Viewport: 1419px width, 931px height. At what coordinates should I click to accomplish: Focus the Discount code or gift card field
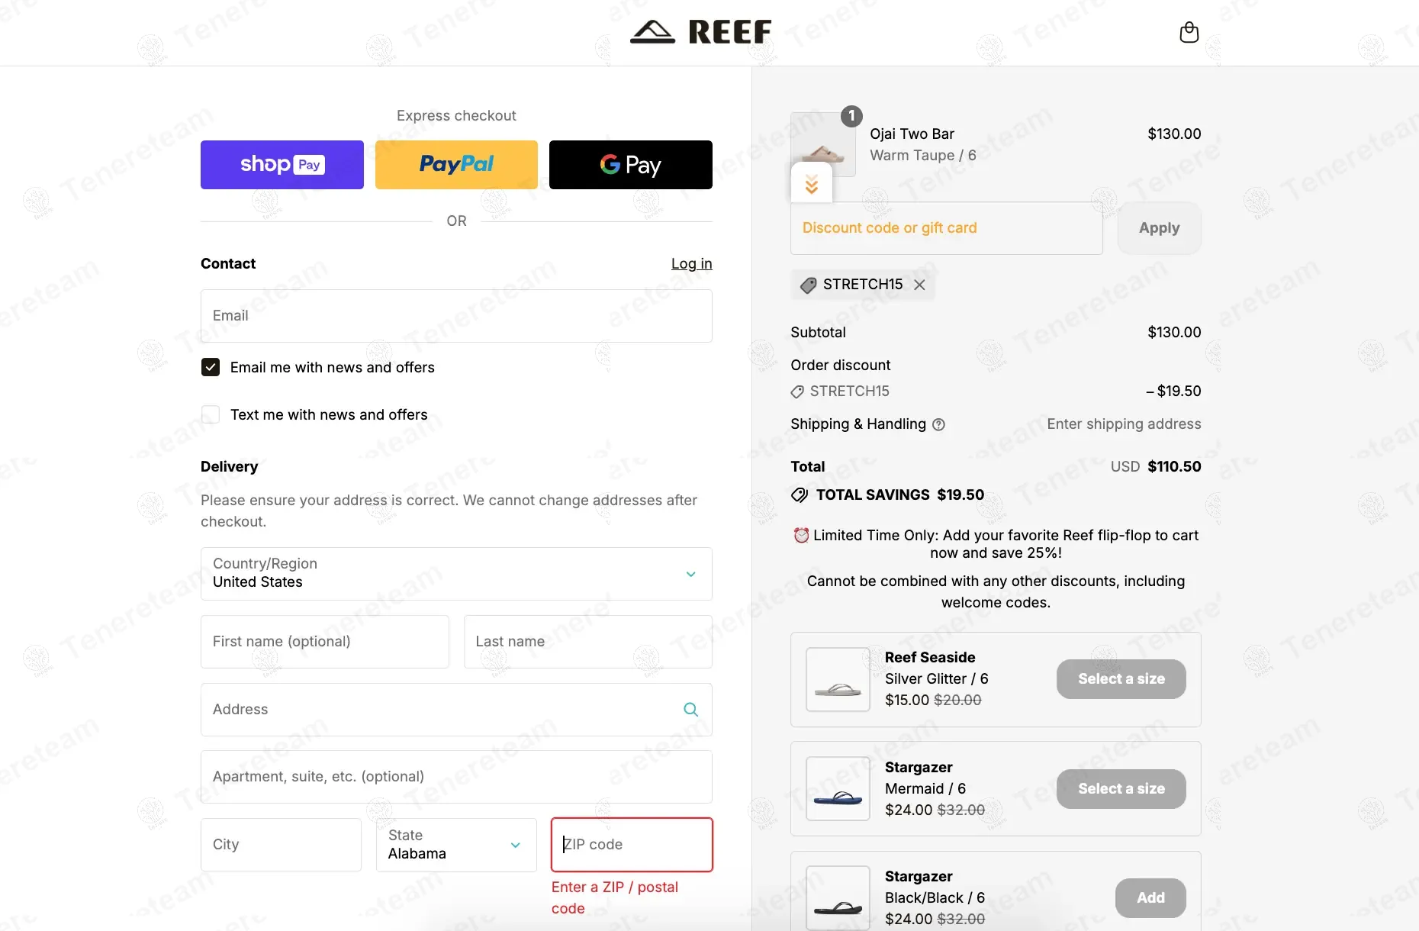(946, 228)
